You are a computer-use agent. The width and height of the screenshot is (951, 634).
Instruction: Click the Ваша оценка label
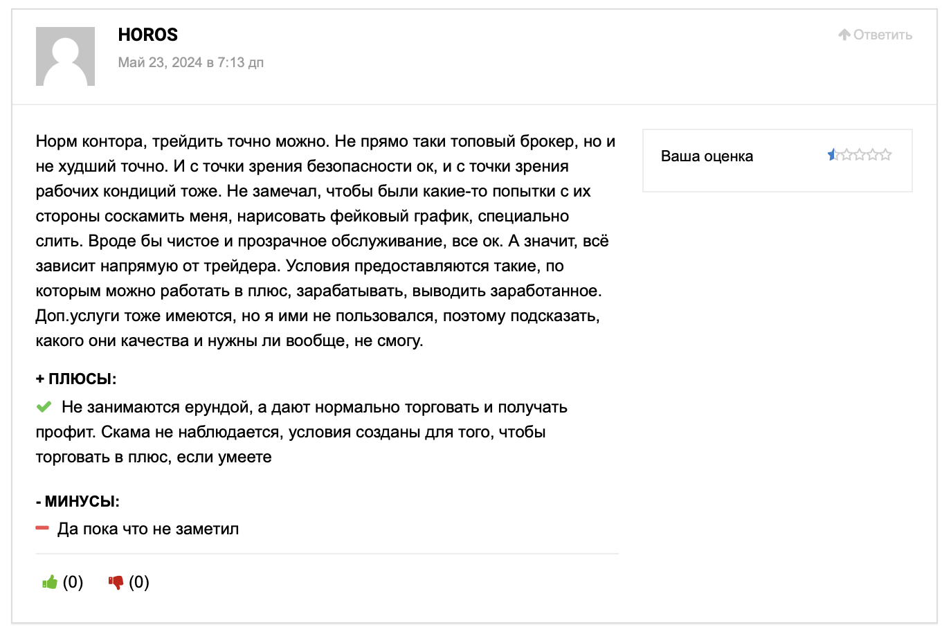pos(707,156)
